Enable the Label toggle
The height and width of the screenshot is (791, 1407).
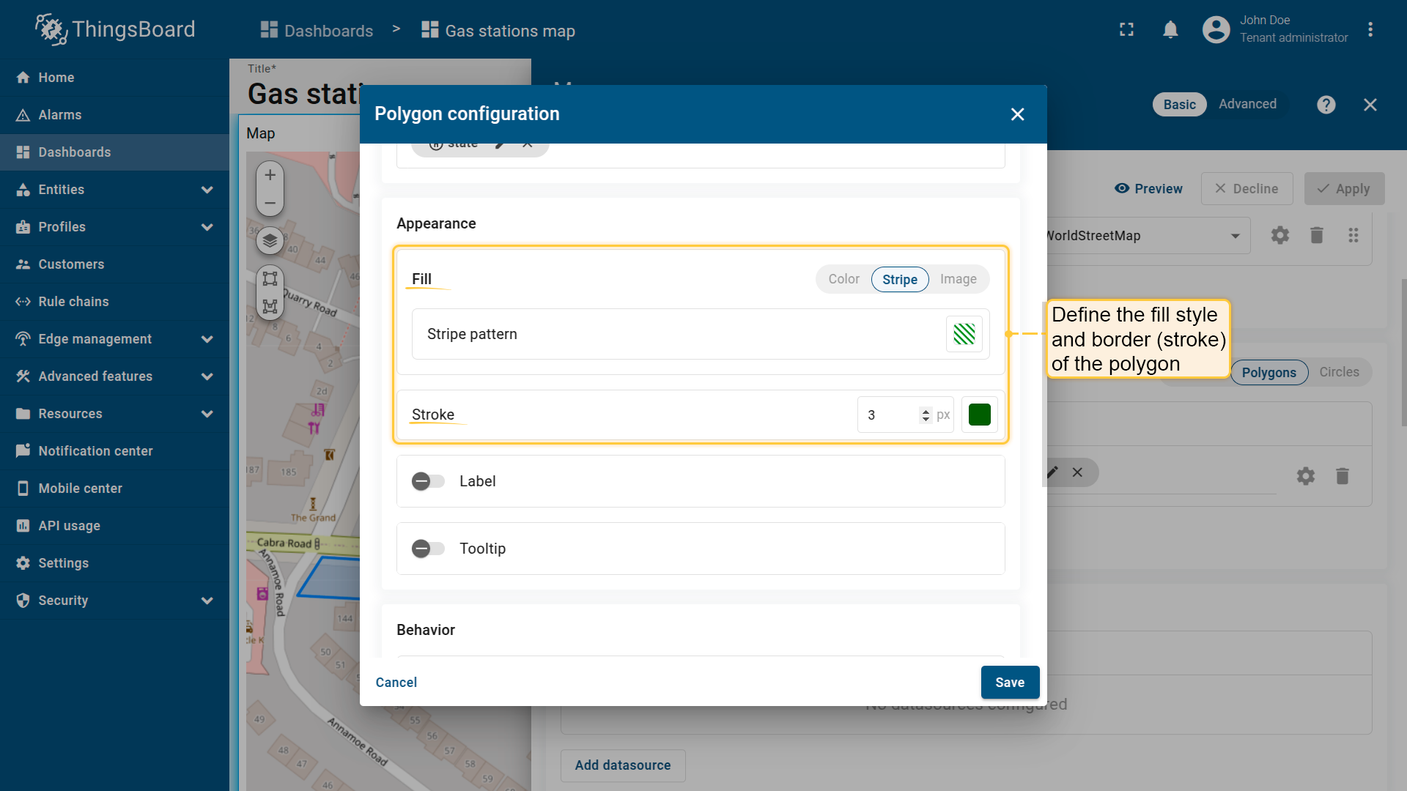pyautogui.click(x=428, y=481)
